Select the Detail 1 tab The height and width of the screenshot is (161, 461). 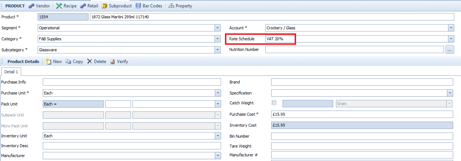[x=11, y=72]
